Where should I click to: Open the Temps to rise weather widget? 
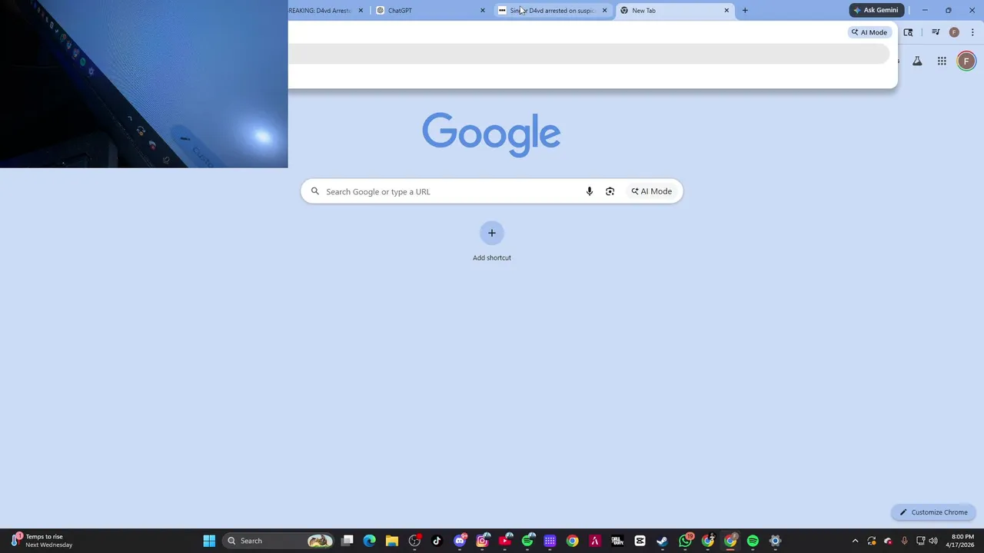(x=42, y=541)
